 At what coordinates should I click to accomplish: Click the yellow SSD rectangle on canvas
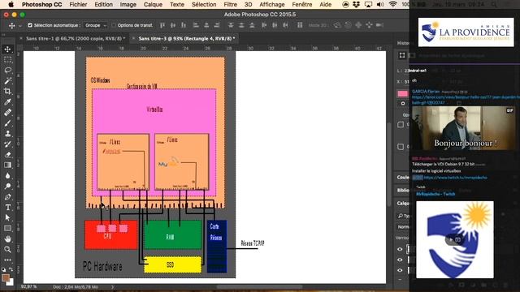172,264
